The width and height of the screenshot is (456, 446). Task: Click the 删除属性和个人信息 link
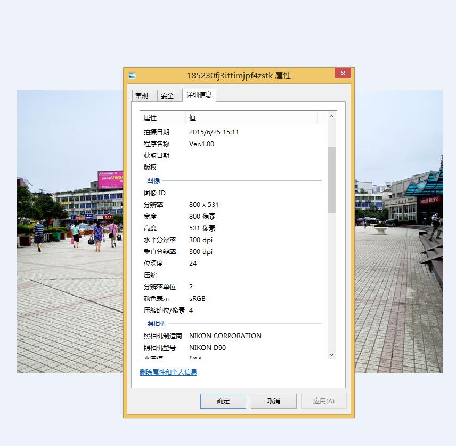tap(168, 372)
